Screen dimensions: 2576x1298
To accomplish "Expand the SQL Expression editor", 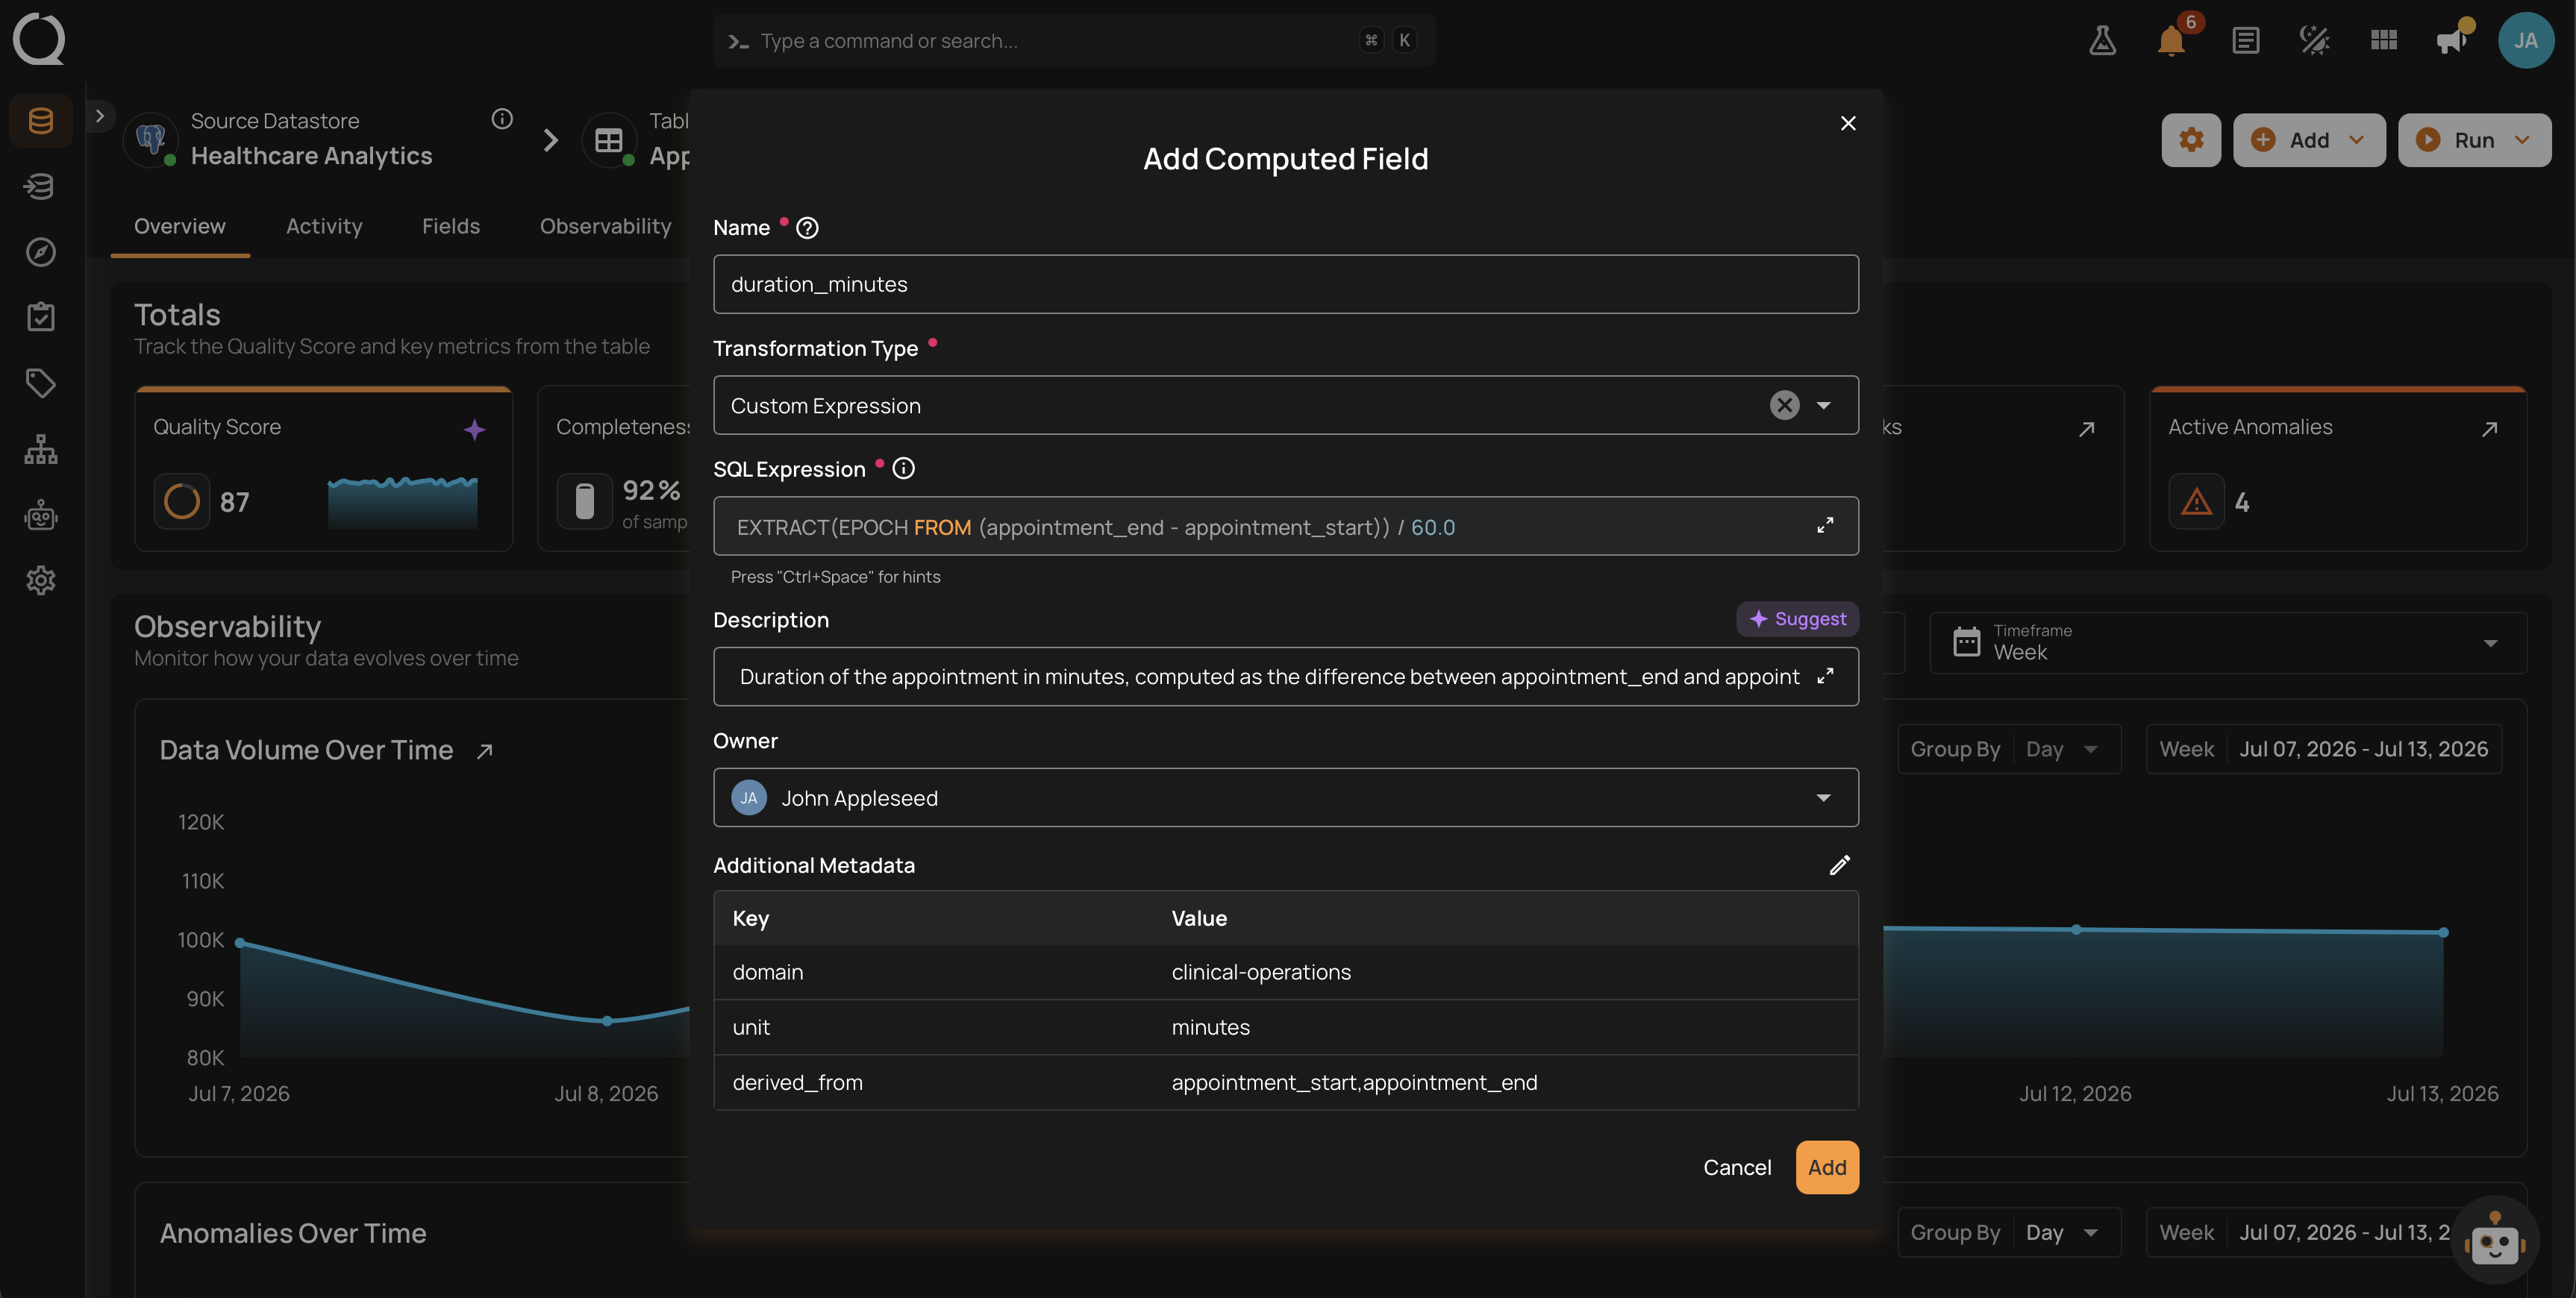I will click(x=1825, y=525).
